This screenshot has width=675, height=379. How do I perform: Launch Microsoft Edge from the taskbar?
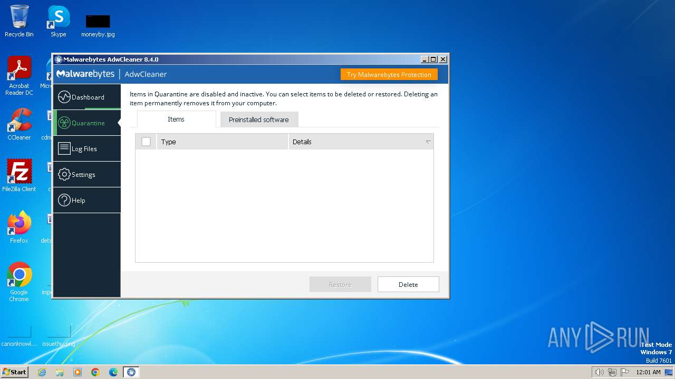(x=113, y=372)
